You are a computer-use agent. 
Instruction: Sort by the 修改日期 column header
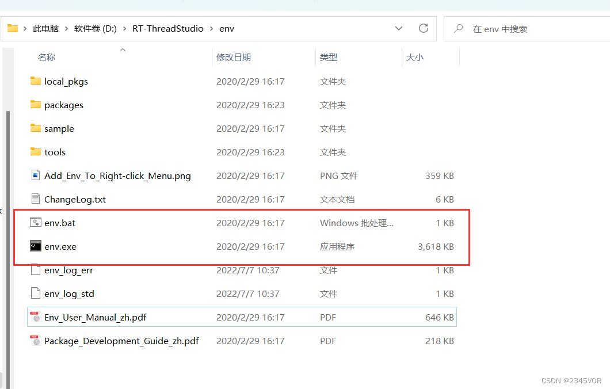[234, 57]
